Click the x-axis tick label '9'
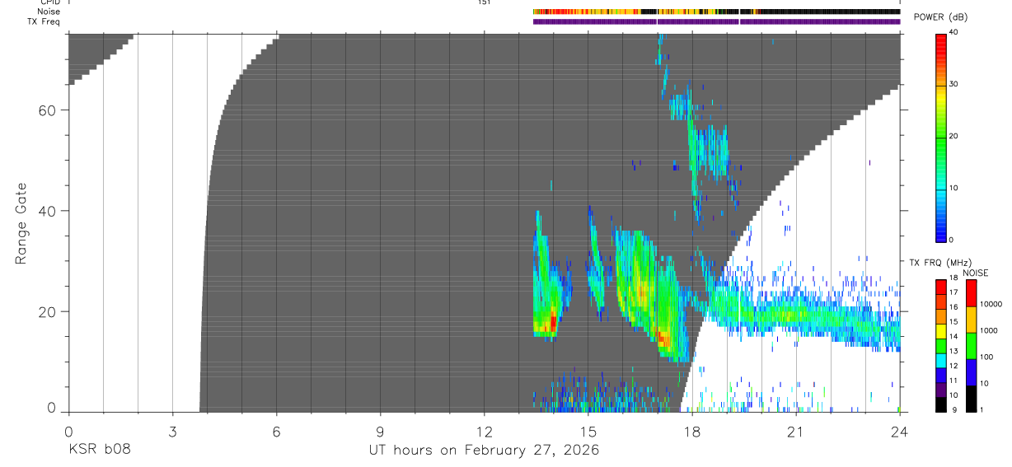This screenshot has height=467, width=1012. coord(380,431)
